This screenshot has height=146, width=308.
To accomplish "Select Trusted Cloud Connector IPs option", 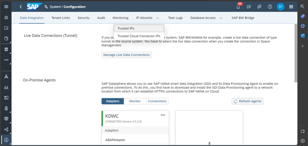I will click(139, 36).
